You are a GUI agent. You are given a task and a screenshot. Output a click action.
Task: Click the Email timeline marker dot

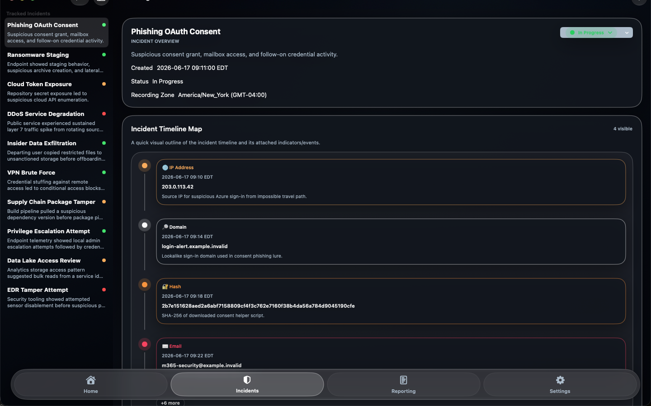click(x=145, y=344)
